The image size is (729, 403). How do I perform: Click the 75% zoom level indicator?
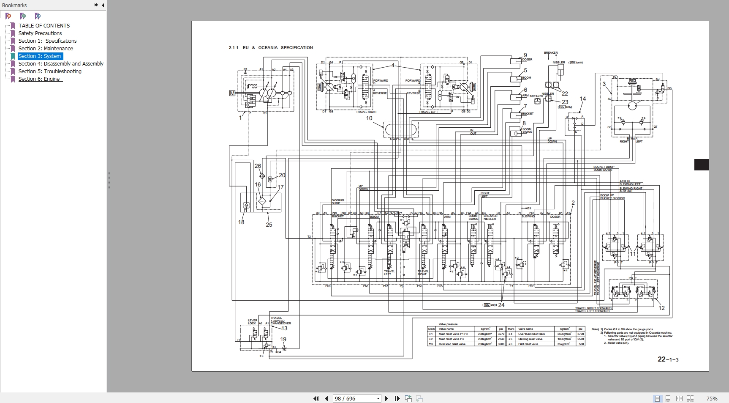pos(712,398)
